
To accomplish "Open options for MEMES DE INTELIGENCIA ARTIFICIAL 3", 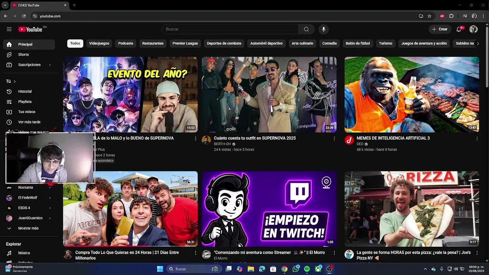I will pyautogui.click(x=477, y=139).
